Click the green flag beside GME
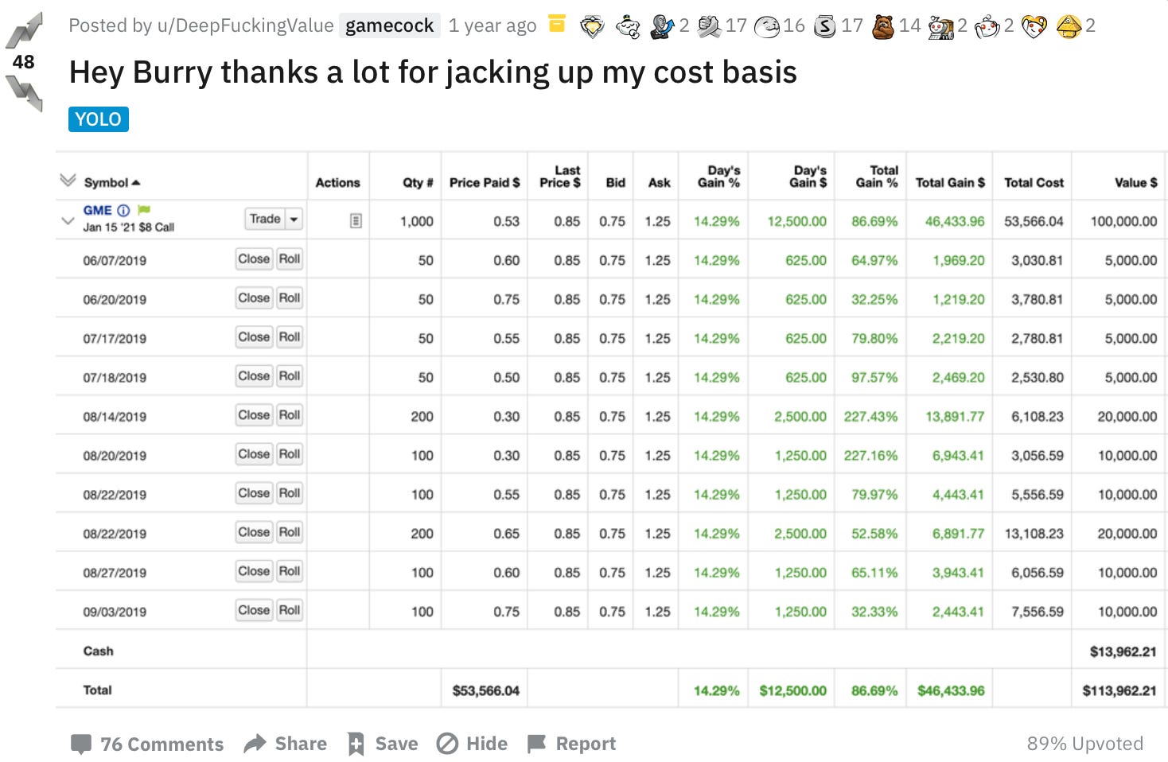Screen dimensions: 1168x762 (x=143, y=211)
